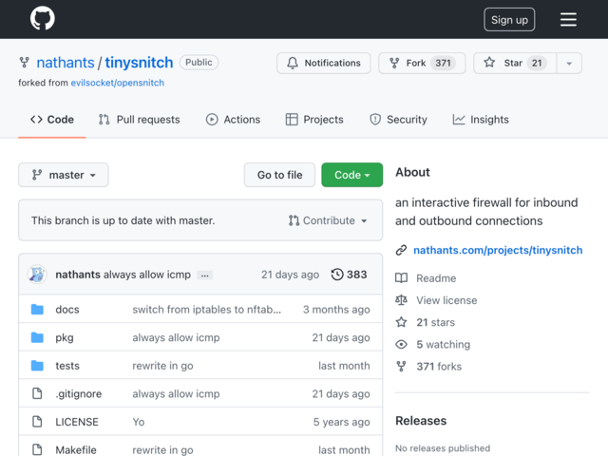Click the Sign up button
The height and width of the screenshot is (456, 608).
point(509,19)
